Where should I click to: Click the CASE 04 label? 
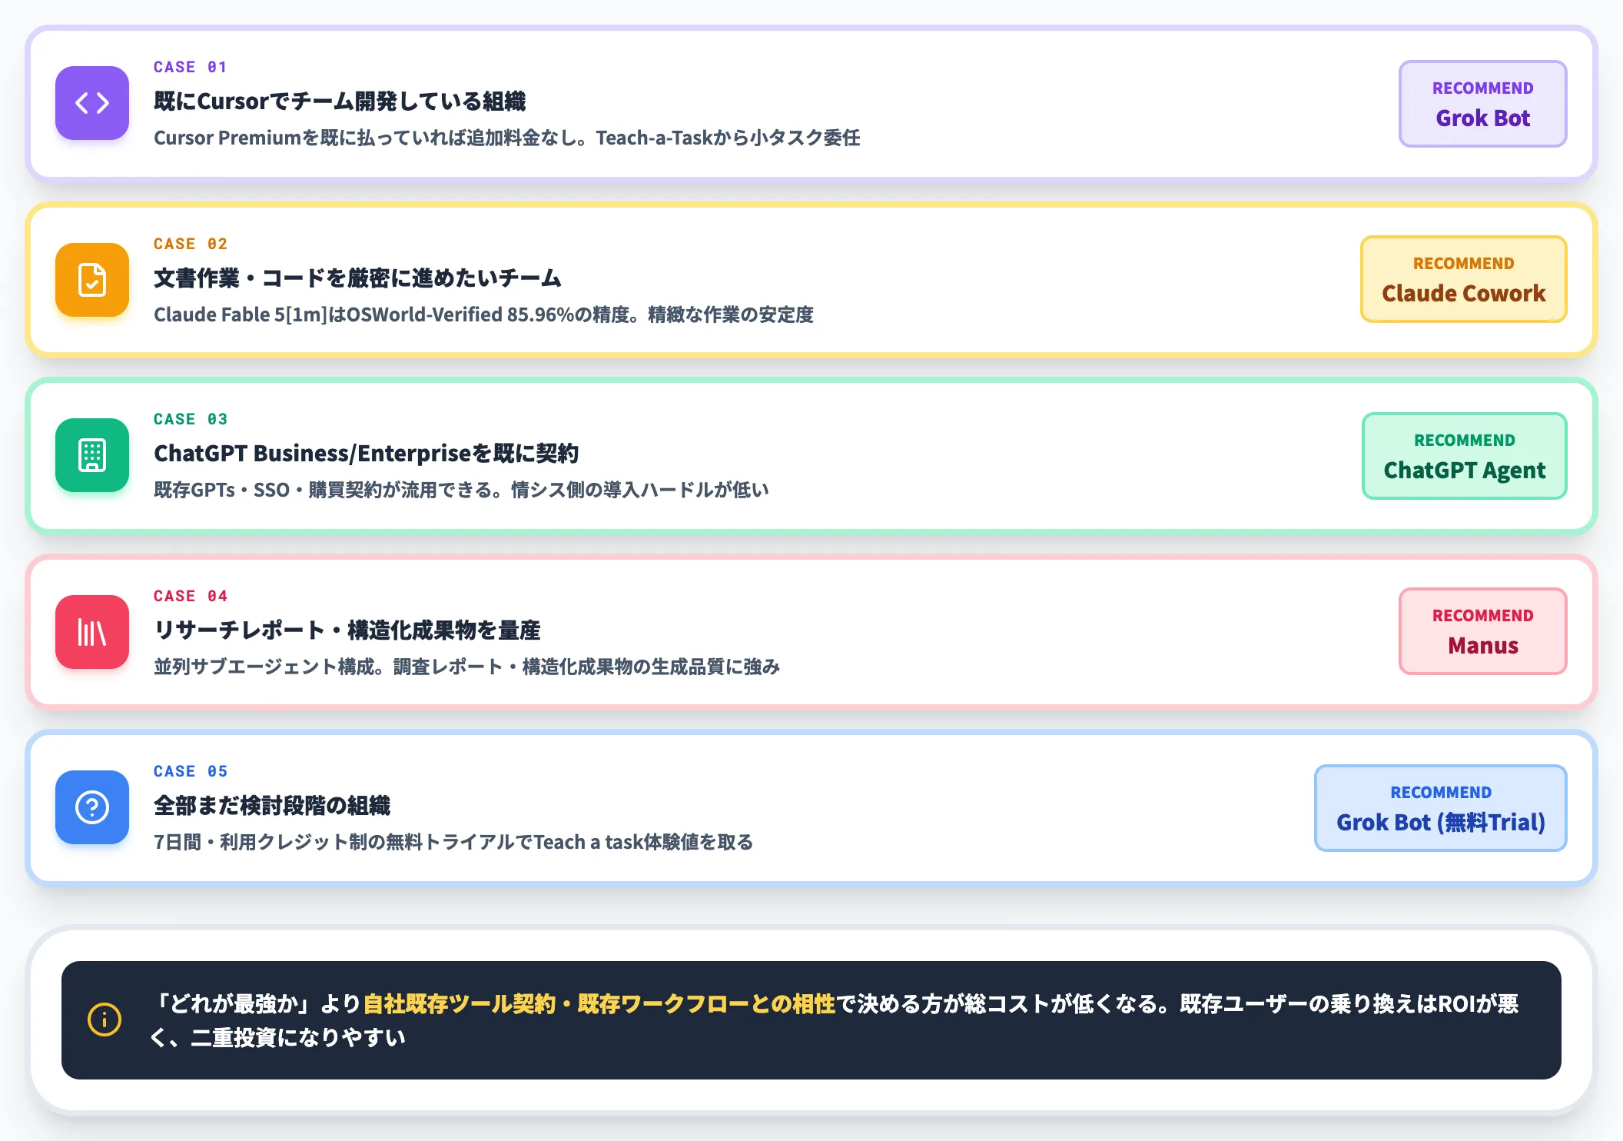(x=190, y=596)
